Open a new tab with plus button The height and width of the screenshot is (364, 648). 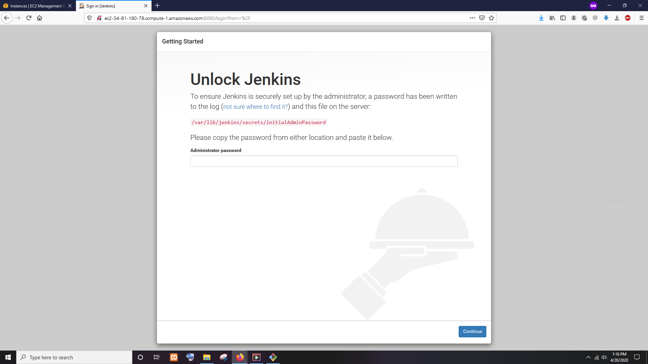(157, 6)
